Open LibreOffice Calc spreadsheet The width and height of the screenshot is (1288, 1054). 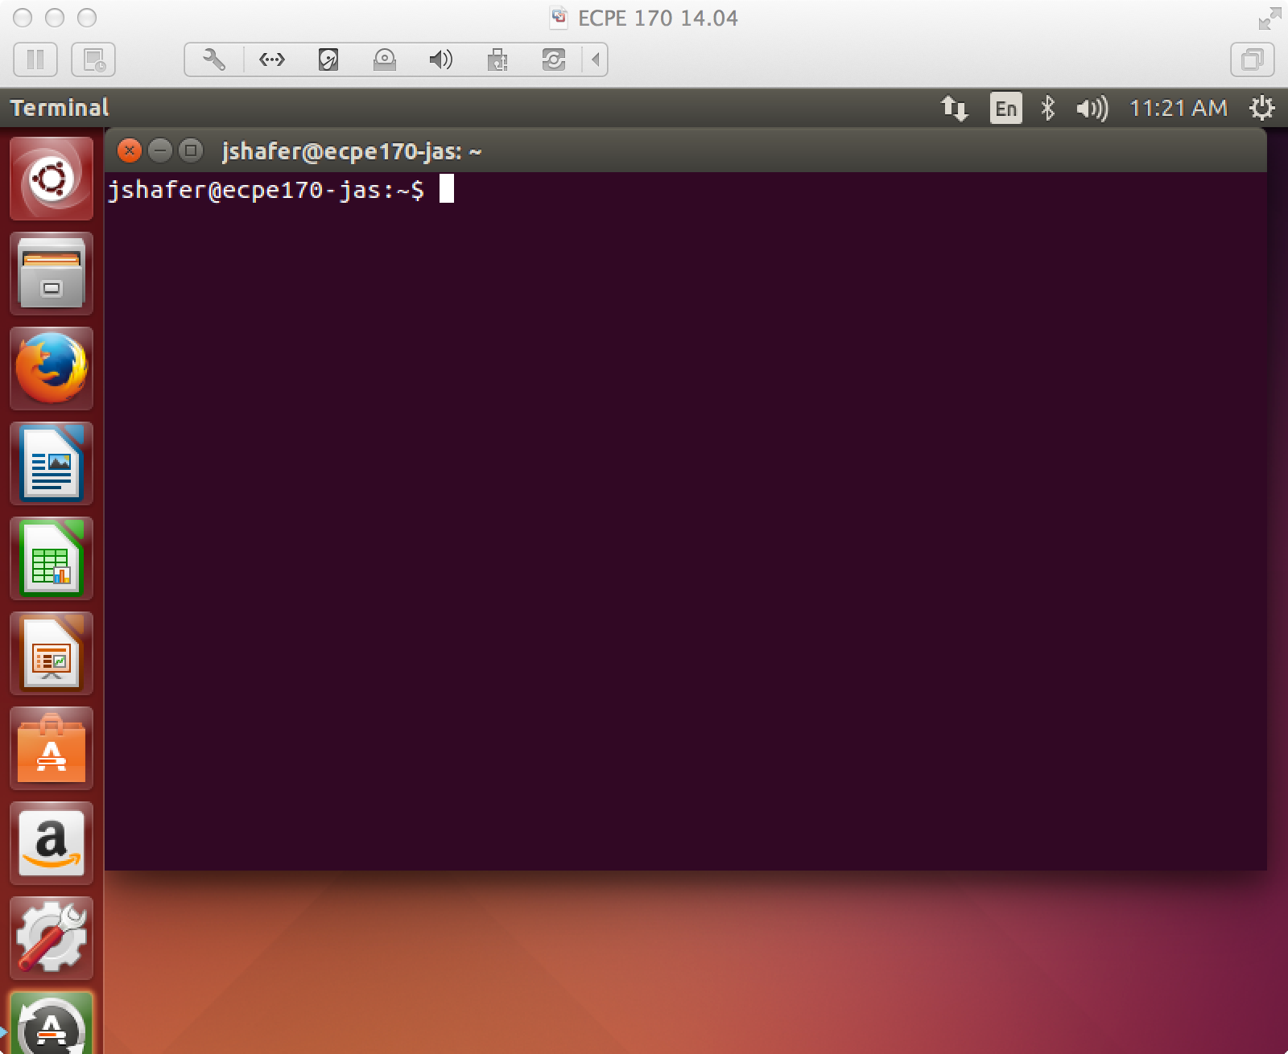[51, 558]
